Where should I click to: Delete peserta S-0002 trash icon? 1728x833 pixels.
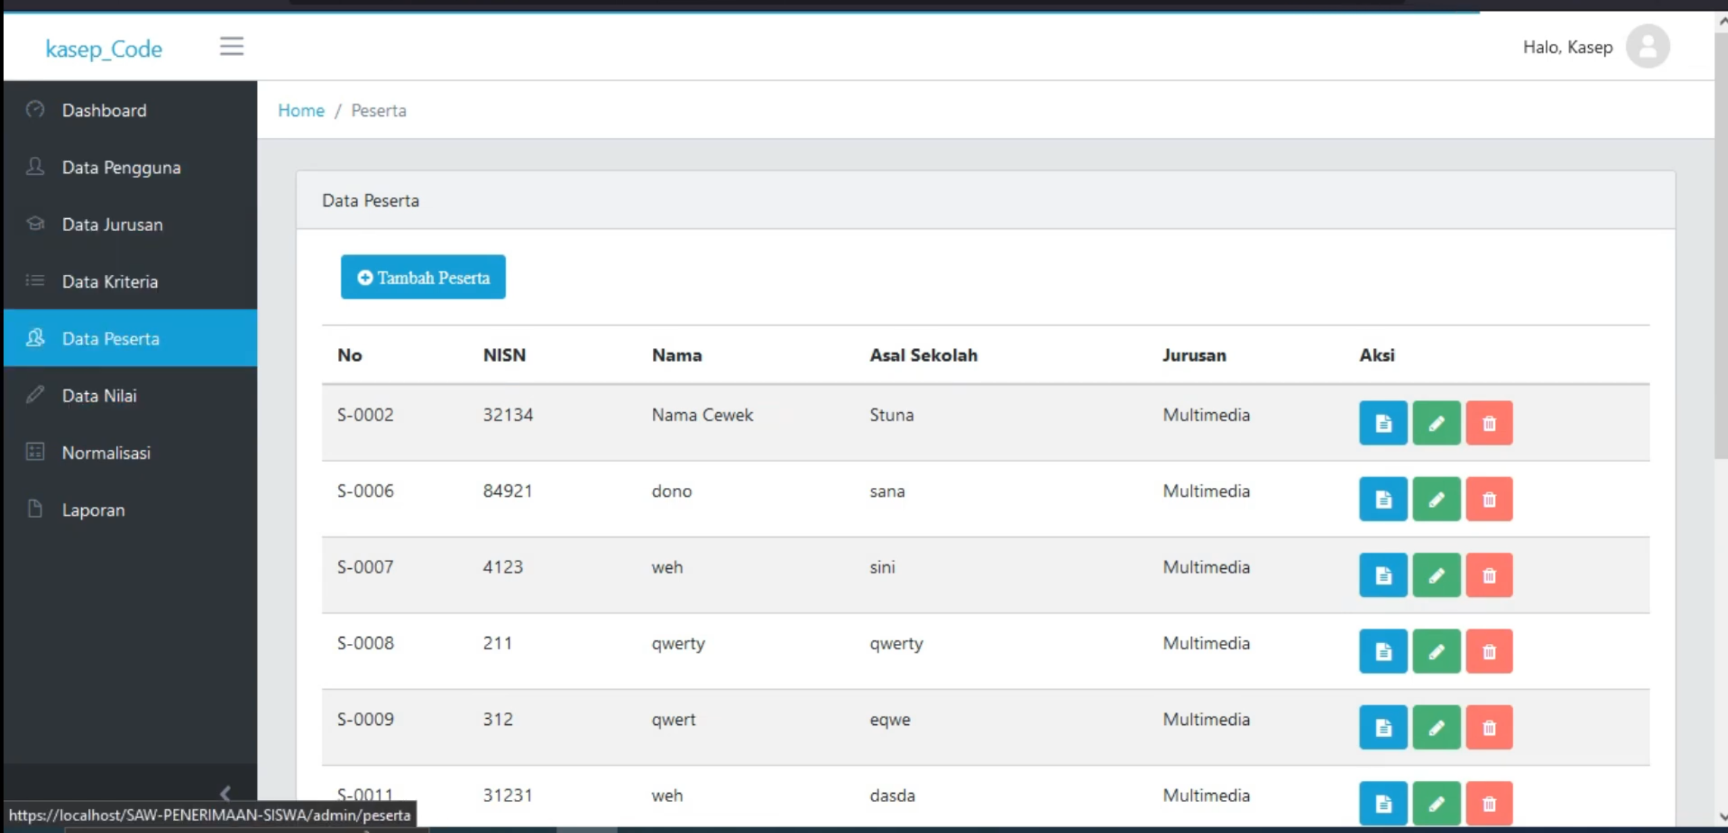tap(1489, 423)
